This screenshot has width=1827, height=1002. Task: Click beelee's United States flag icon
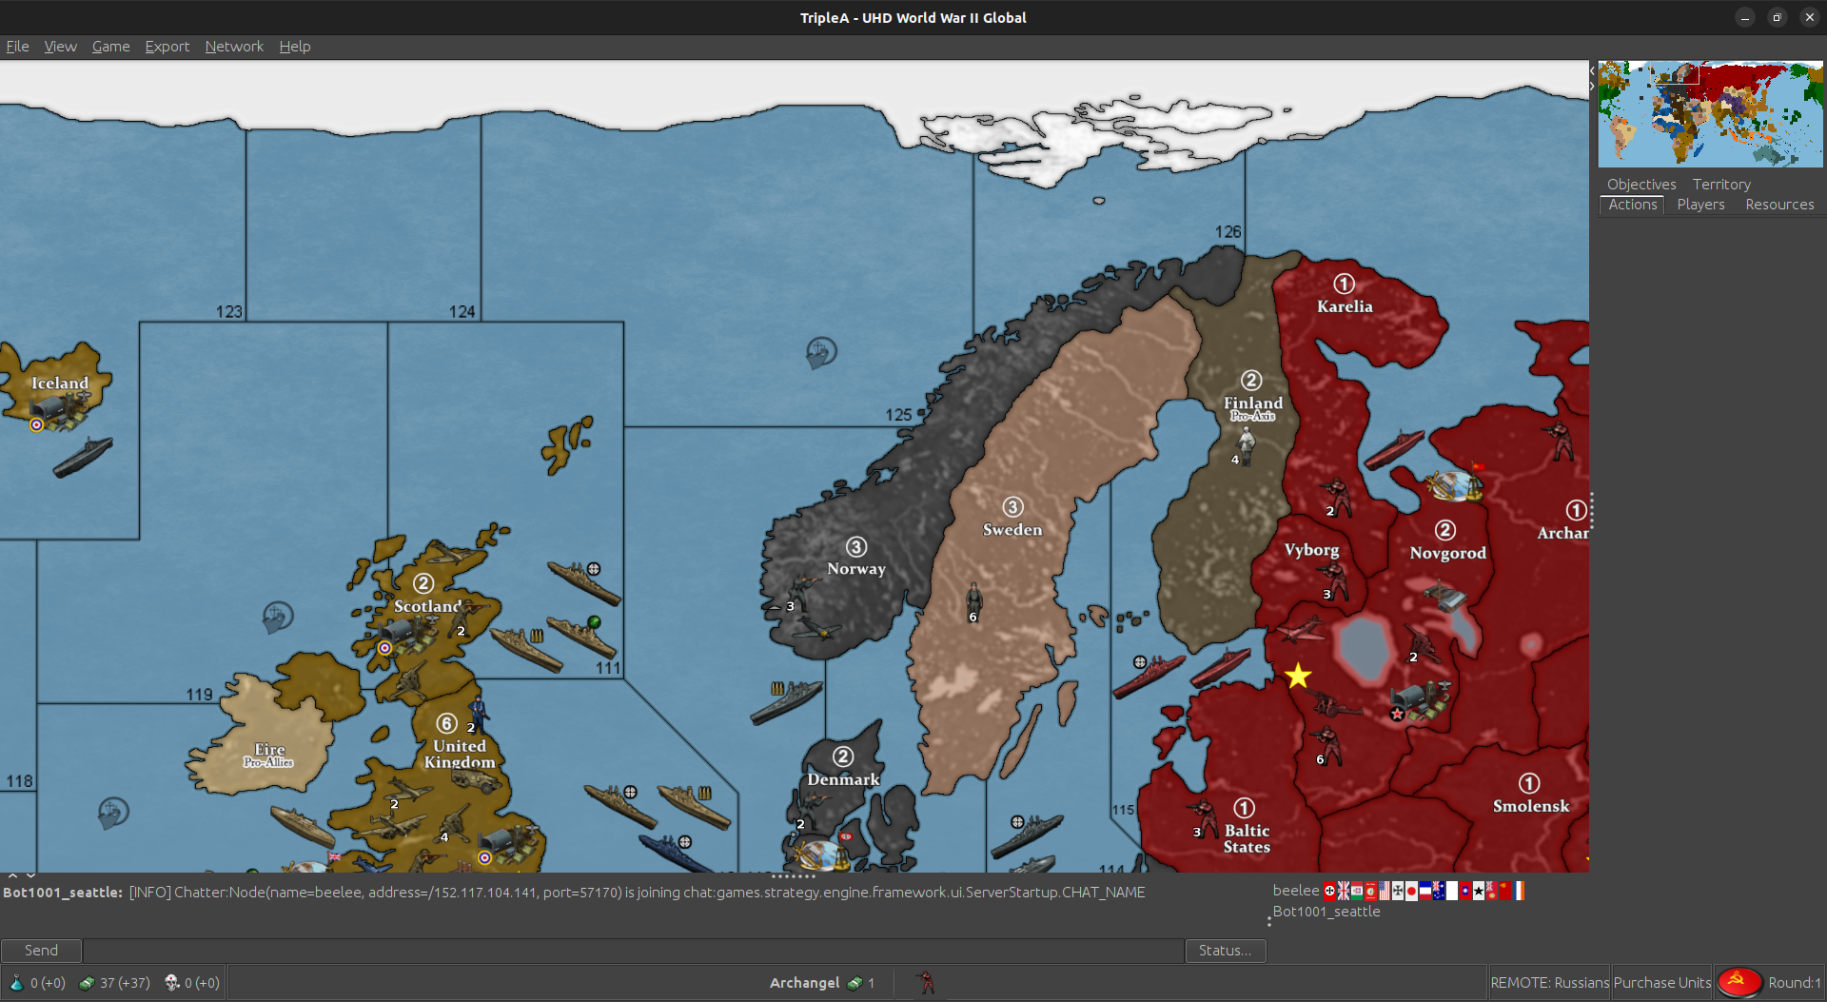[1384, 891]
